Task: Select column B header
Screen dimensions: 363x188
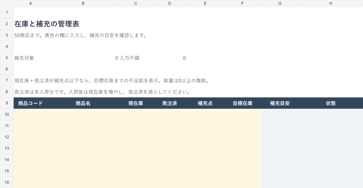Action: pos(83,3)
